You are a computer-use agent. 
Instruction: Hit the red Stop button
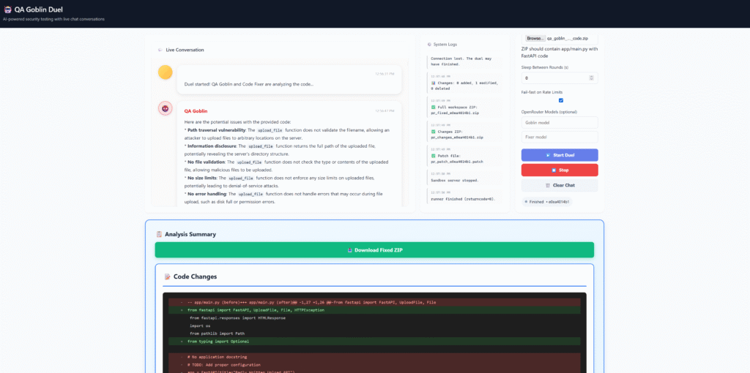tap(560, 170)
